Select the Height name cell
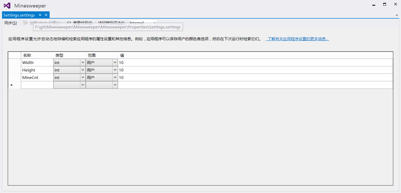 click(x=37, y=70)
